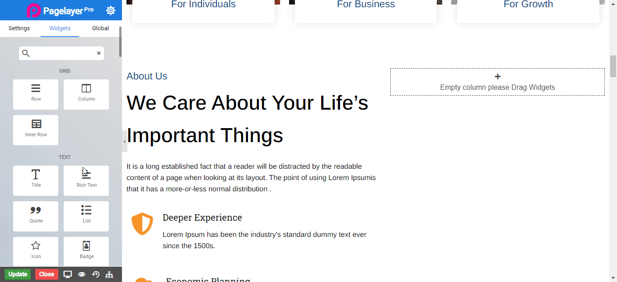Viewport: 617px width, 282px height.
Task: Select the Quote widget
Action: click(36, 216)
